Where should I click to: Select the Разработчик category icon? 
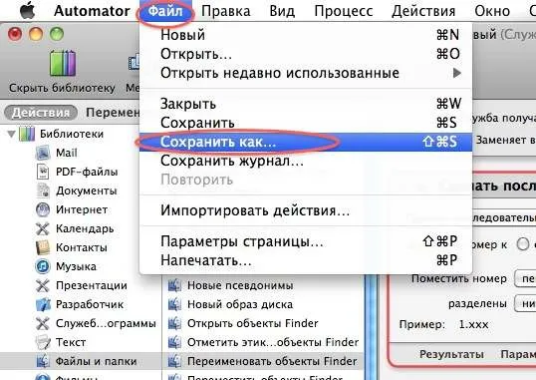tap(43, 304)
